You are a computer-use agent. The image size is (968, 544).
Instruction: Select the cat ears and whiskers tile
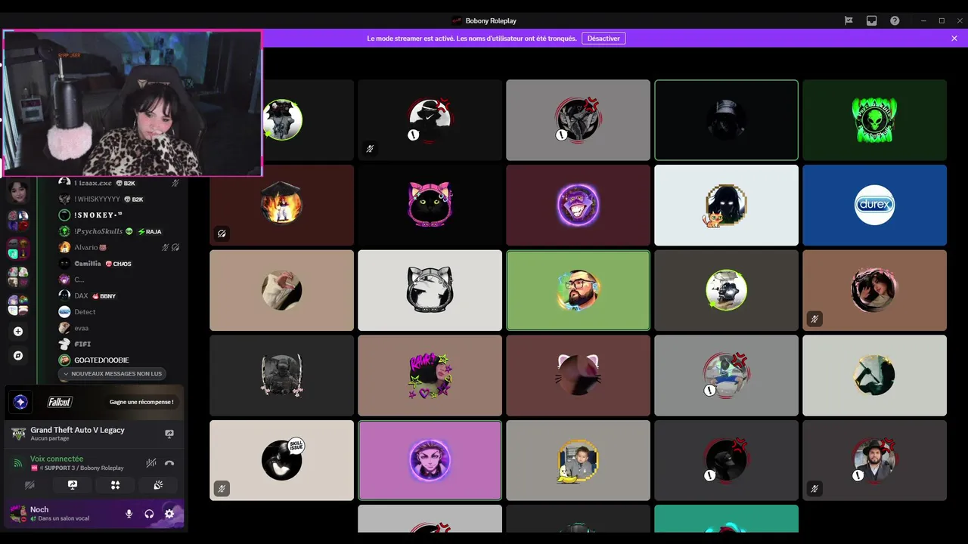pyautogui.click(x=578, y=376)
